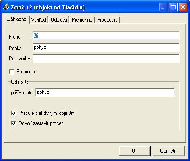Confirm changes with the OK button
The width and height of the screenshot is (190, 161).
(x=135, y=151)
